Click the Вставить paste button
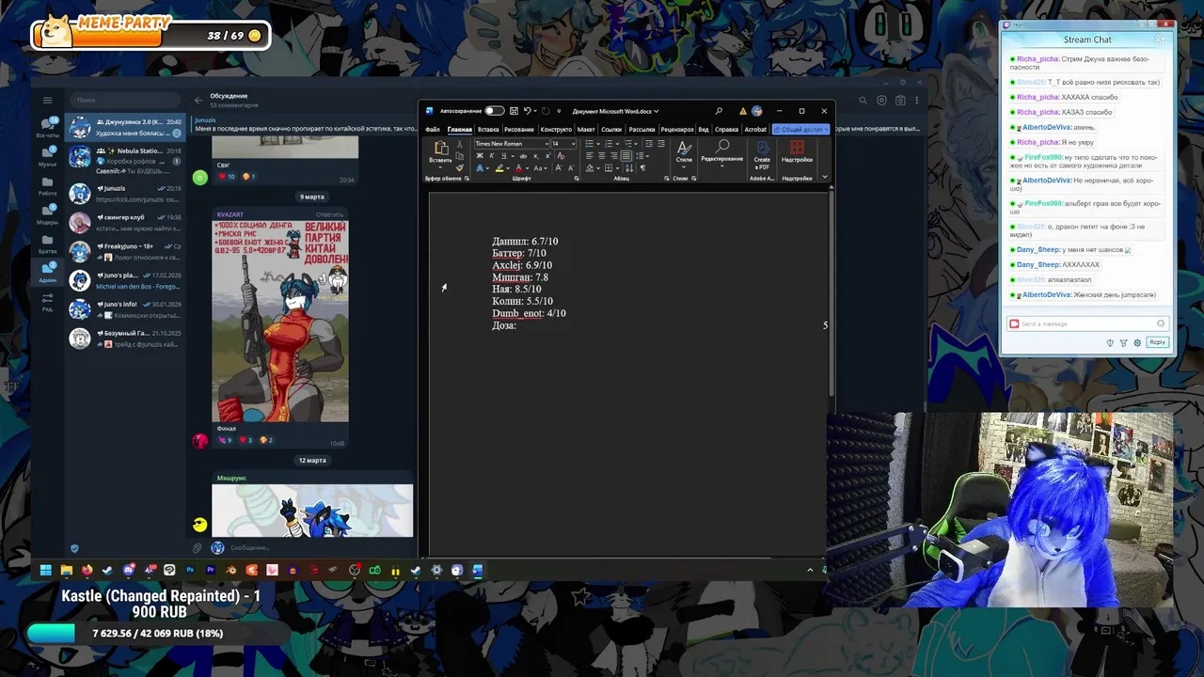Image resolution: width=1204 pixels, height=677 pixels. [x=441, y=152]
